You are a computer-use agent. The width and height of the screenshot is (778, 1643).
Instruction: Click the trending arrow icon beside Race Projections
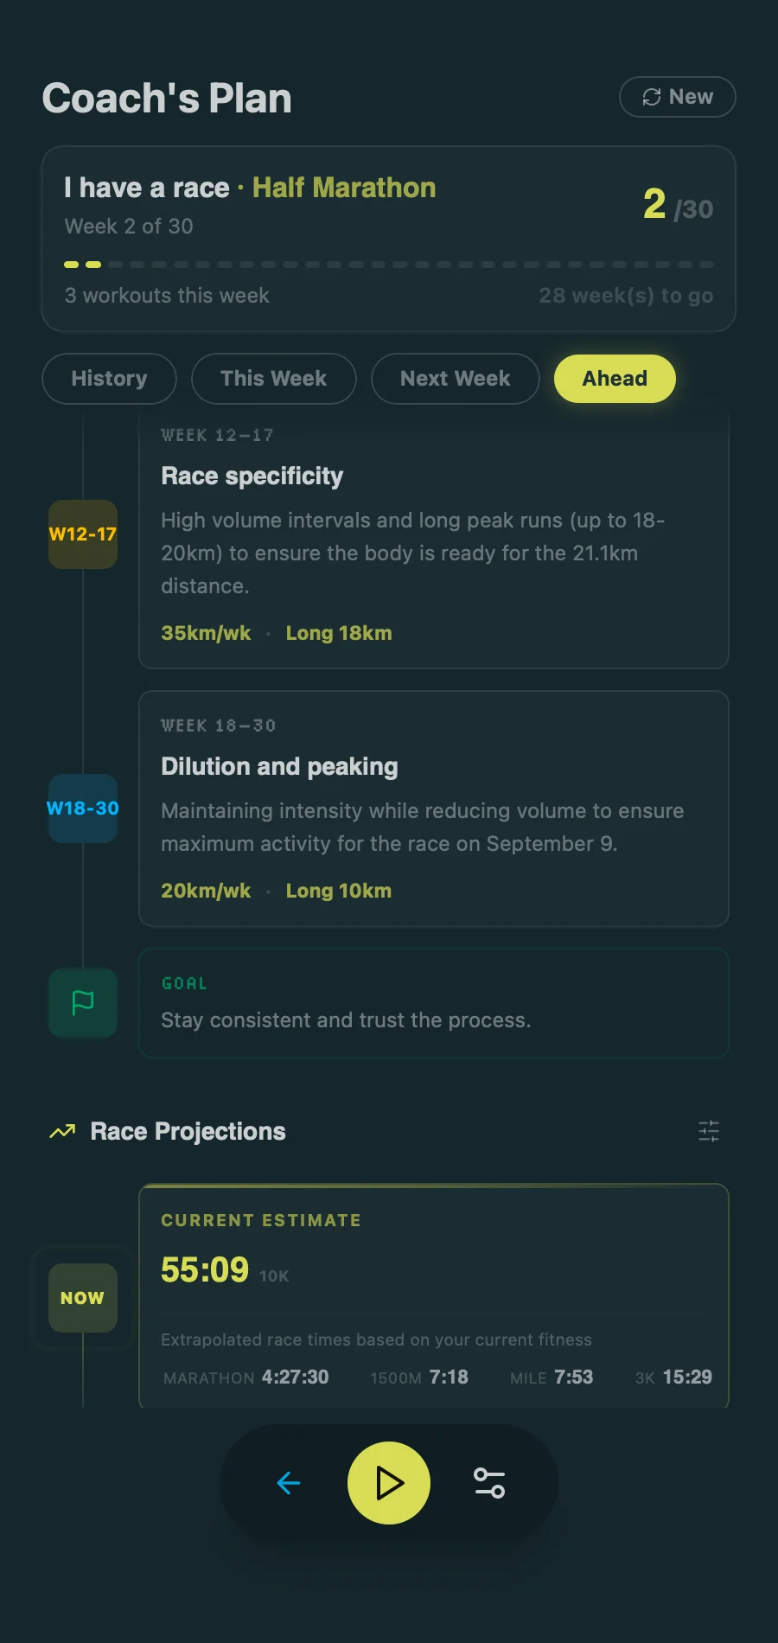click(x=61, y=1131)
